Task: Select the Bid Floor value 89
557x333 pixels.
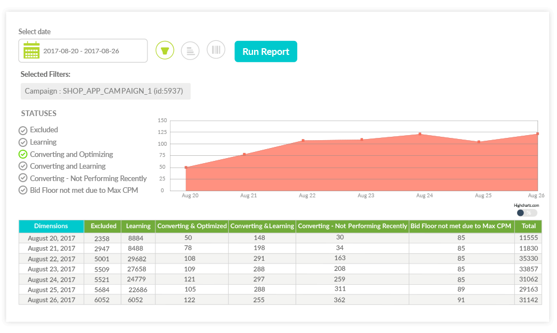Action: click(x=461, y=289)
